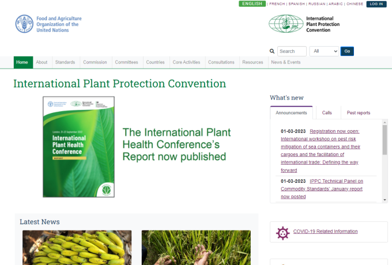Screen dimensions: 392x265
Task: Open the sea containers workshop registration link
Action: tap(321, 150)
